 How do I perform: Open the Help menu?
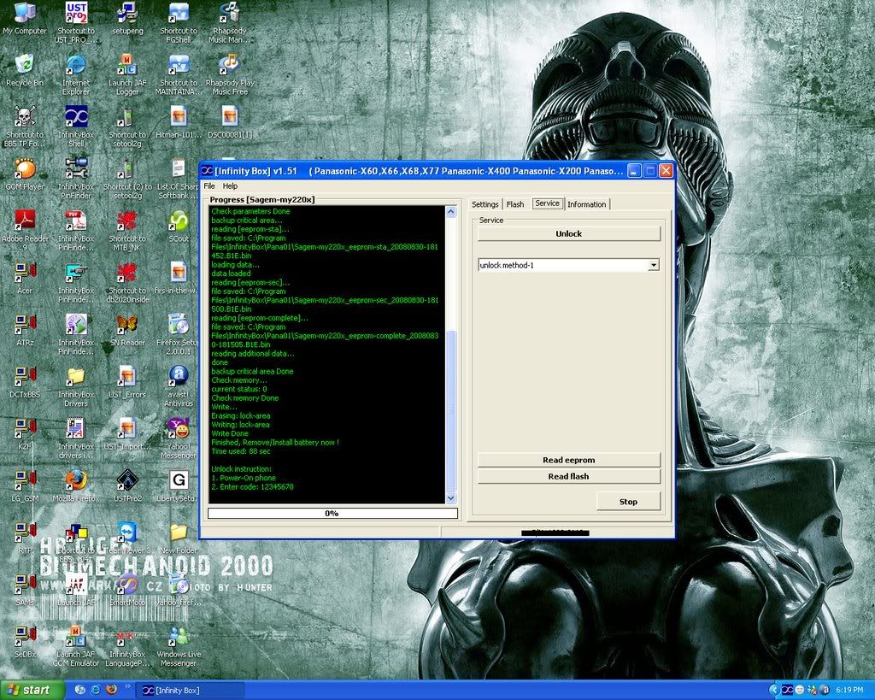pos(230,185)
